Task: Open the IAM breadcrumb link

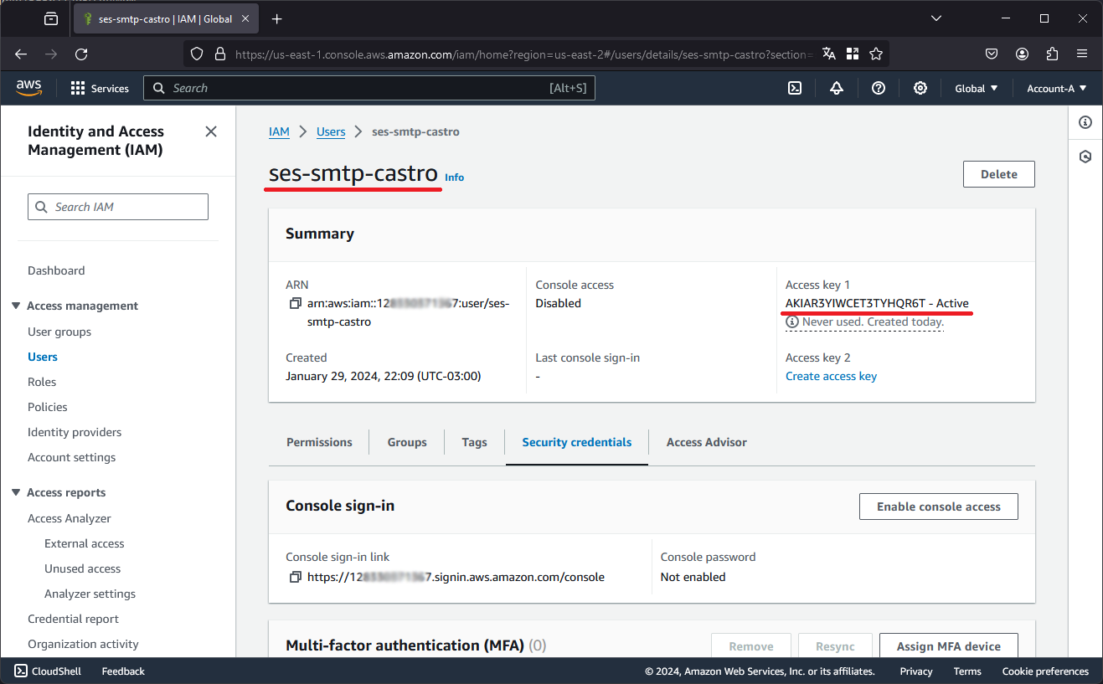Action: [x=279, y=131]
